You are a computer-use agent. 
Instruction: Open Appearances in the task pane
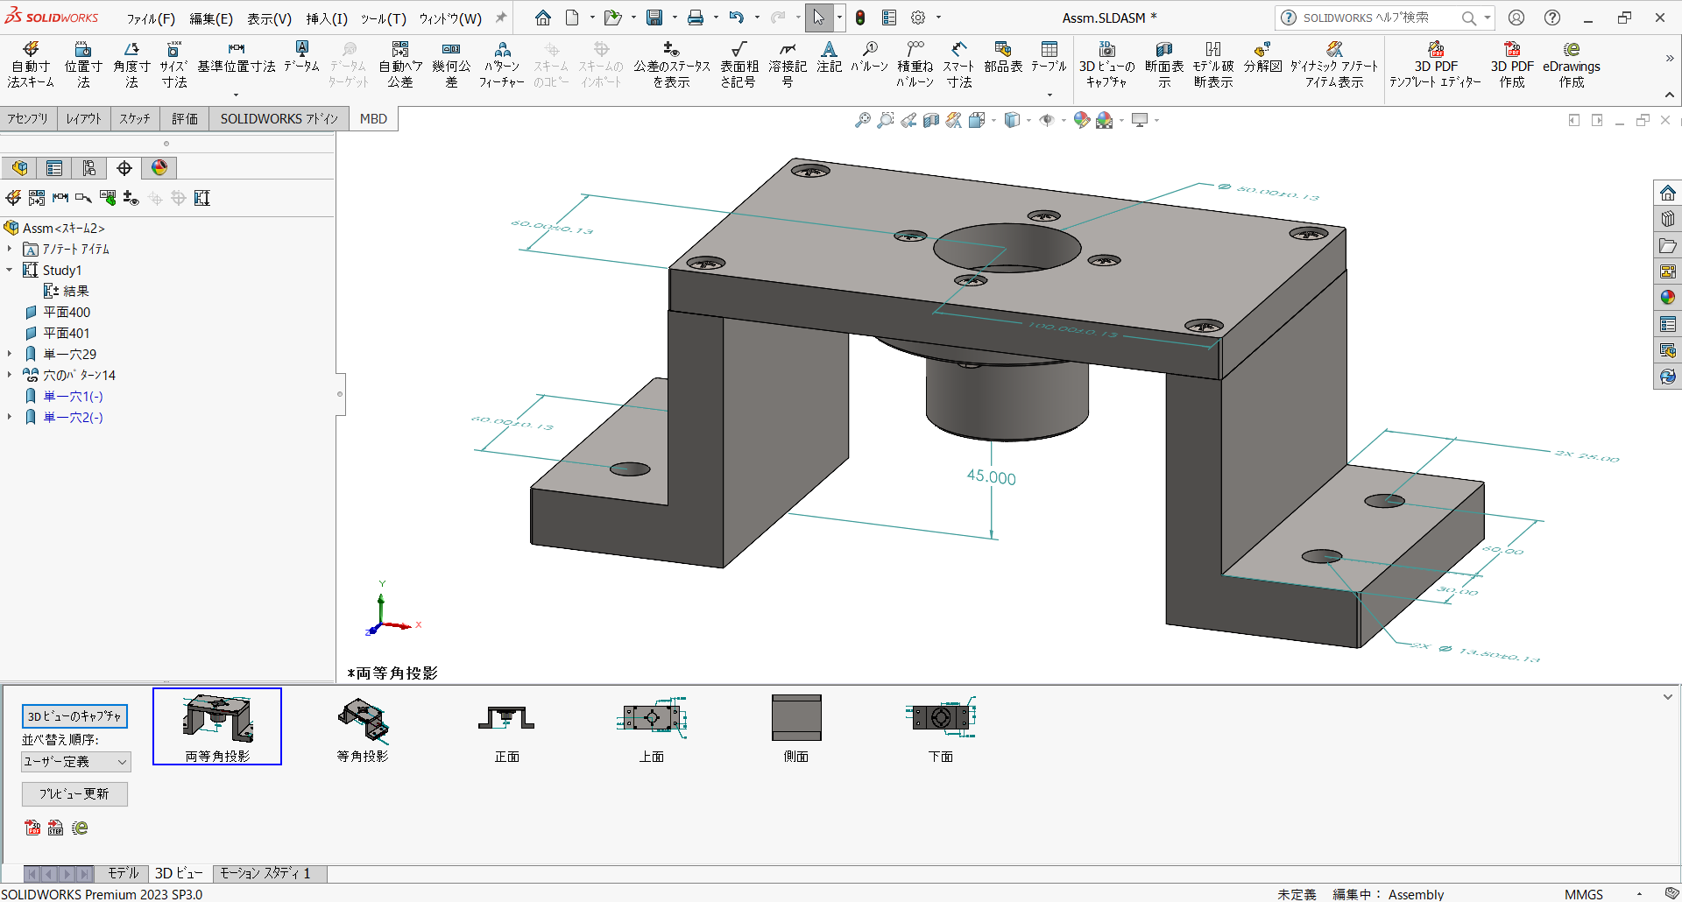[x=1668, y=298]
